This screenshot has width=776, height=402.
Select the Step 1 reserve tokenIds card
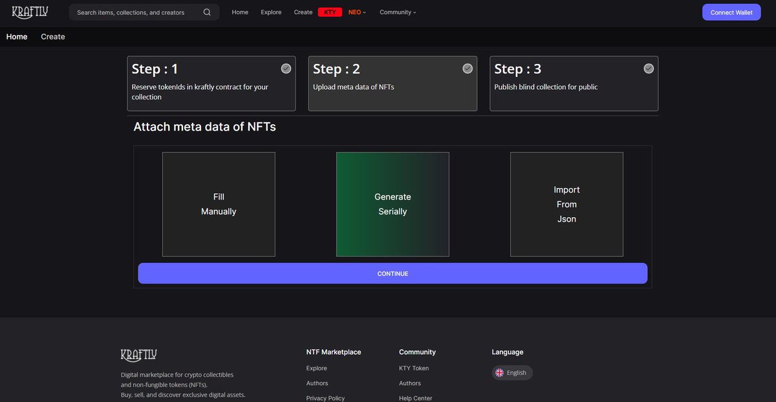click(211, 83)
